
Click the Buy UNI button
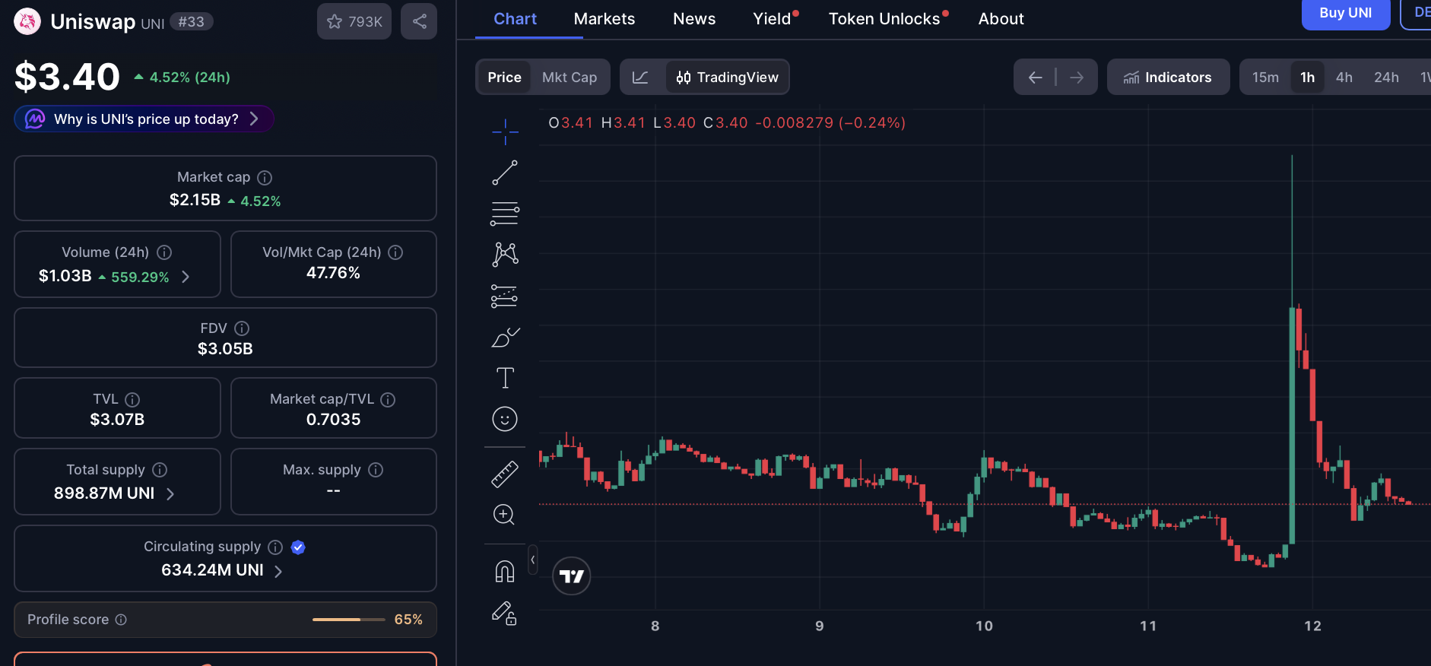1345,14
